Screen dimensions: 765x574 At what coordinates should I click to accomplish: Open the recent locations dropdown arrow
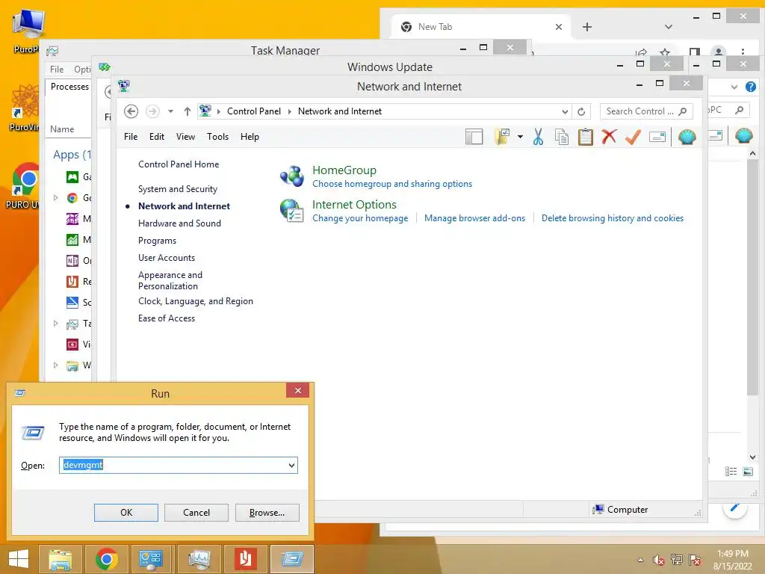tap(171, 111)
